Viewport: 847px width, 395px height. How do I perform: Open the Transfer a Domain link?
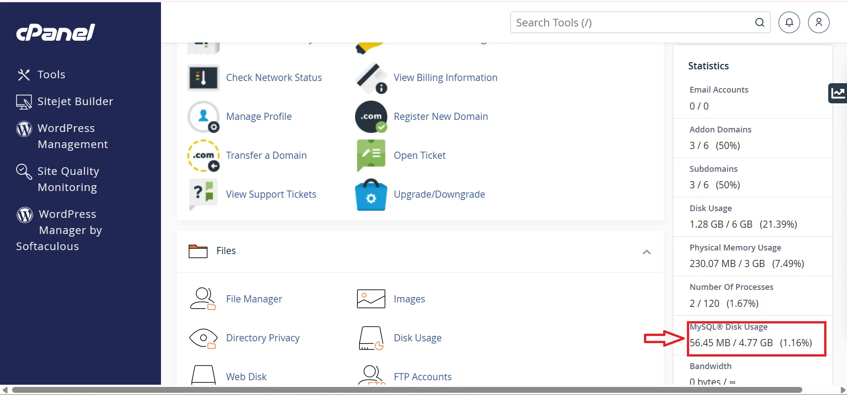(266, 156)
